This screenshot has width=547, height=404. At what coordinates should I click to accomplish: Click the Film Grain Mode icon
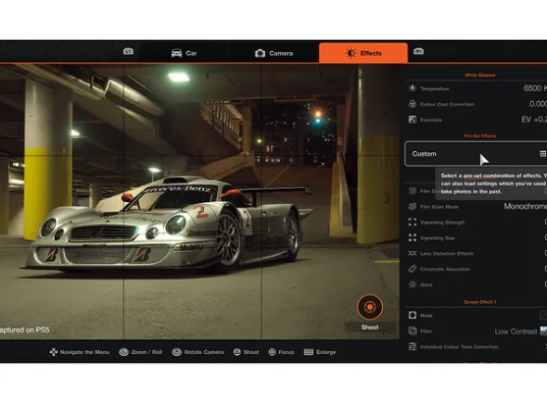[x=413, y=207]
